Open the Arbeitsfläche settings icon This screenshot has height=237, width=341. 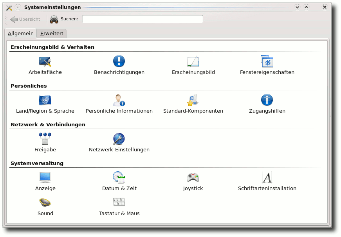(45, 61)
